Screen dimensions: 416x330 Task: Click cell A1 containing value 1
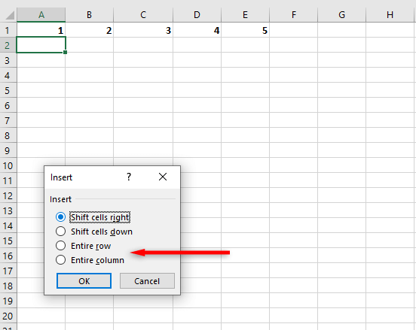pyautogui.click(x=41, y=30)
